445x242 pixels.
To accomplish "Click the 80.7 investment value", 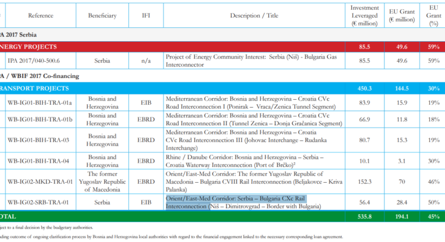I will (364, 140).
